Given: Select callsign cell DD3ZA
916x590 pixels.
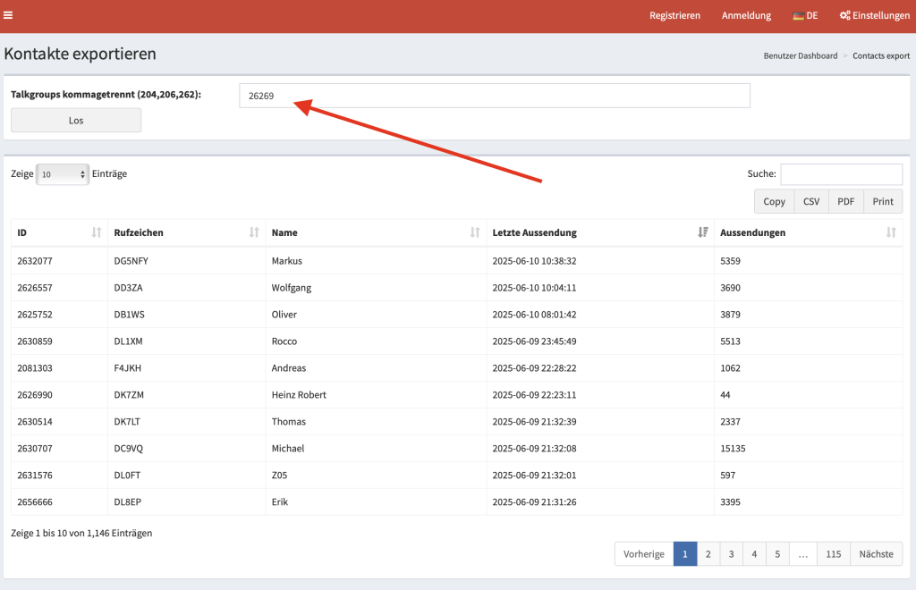Looking at the screenshot, I should [x=128, y=288].
